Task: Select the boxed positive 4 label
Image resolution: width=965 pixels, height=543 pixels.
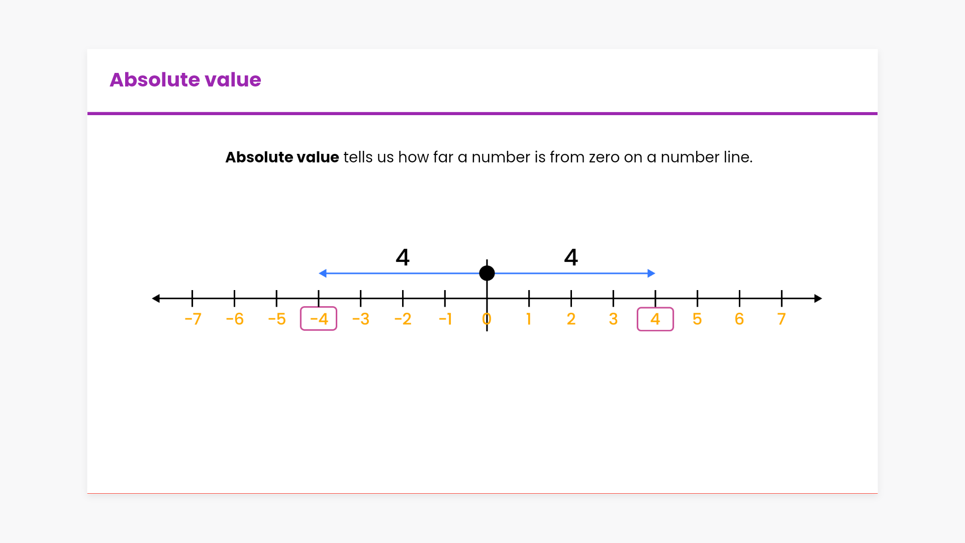Action: (x=655, y=319)
